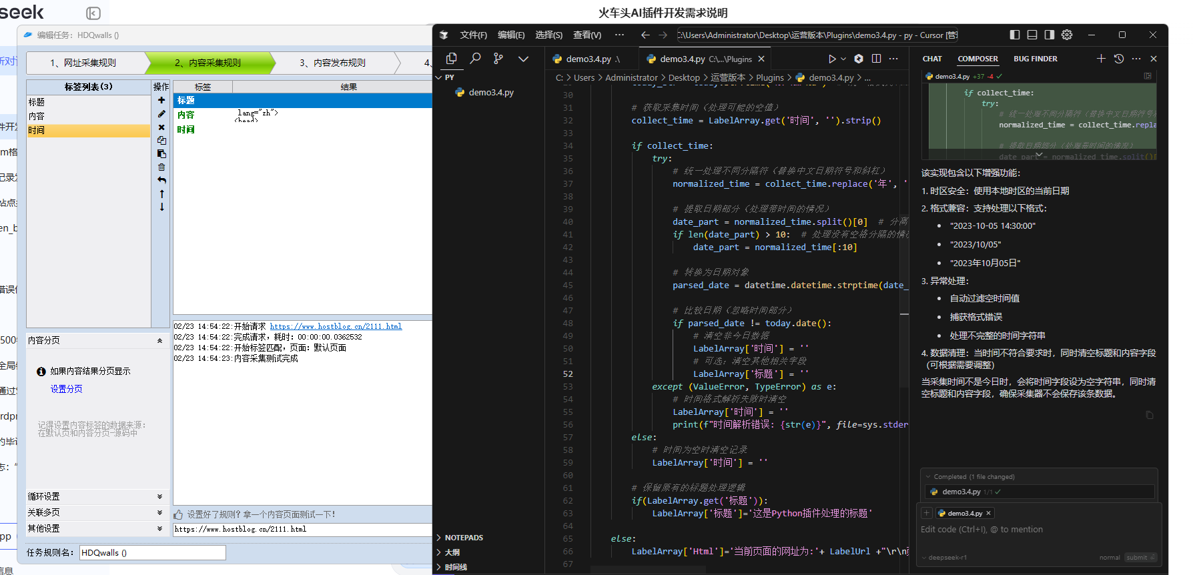The height and width of the screenshot is (575, 1193).
Task: Open deepseek-r1 model selector dropdown
Action: coord(945,558)
